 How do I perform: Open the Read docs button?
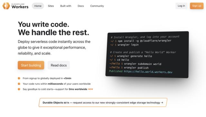59,65
